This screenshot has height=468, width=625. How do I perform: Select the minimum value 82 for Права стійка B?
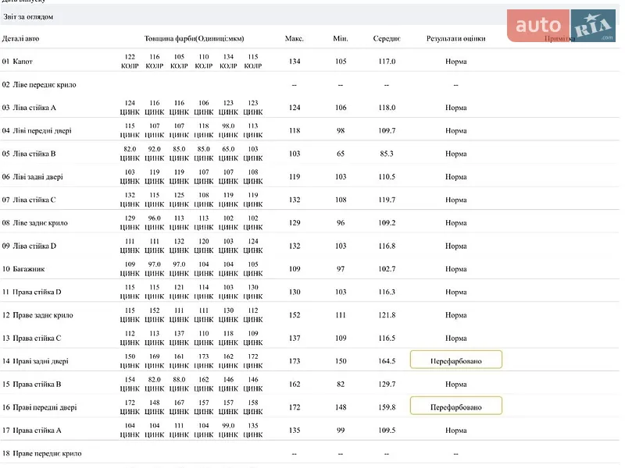[341, 385]
